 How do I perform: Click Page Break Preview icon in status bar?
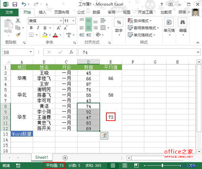pyautogui.click(x=136, y=166)
